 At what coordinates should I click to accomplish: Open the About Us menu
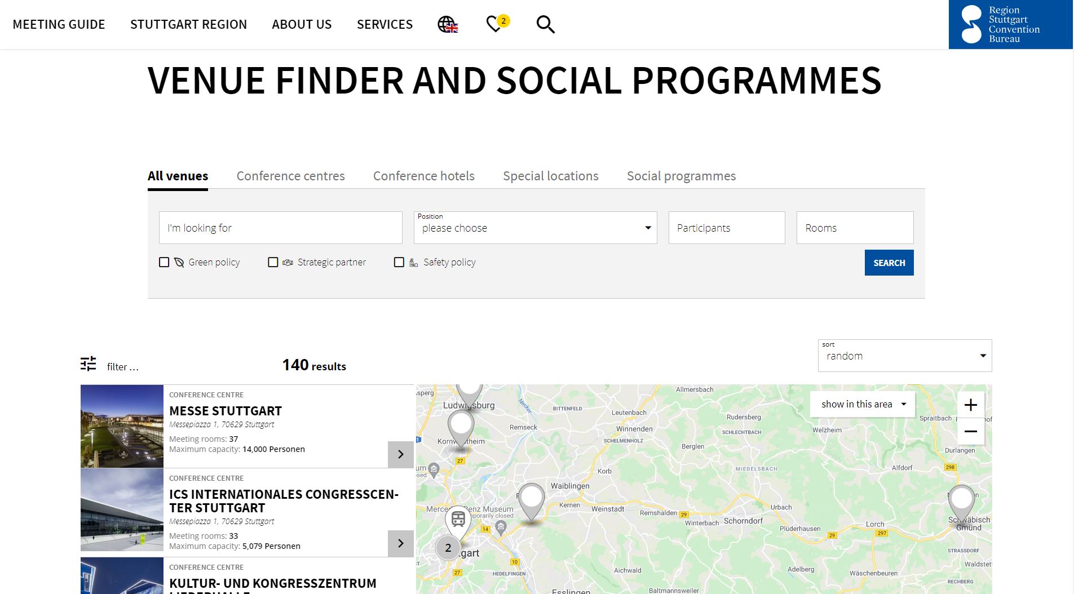[x=302, y=24]
